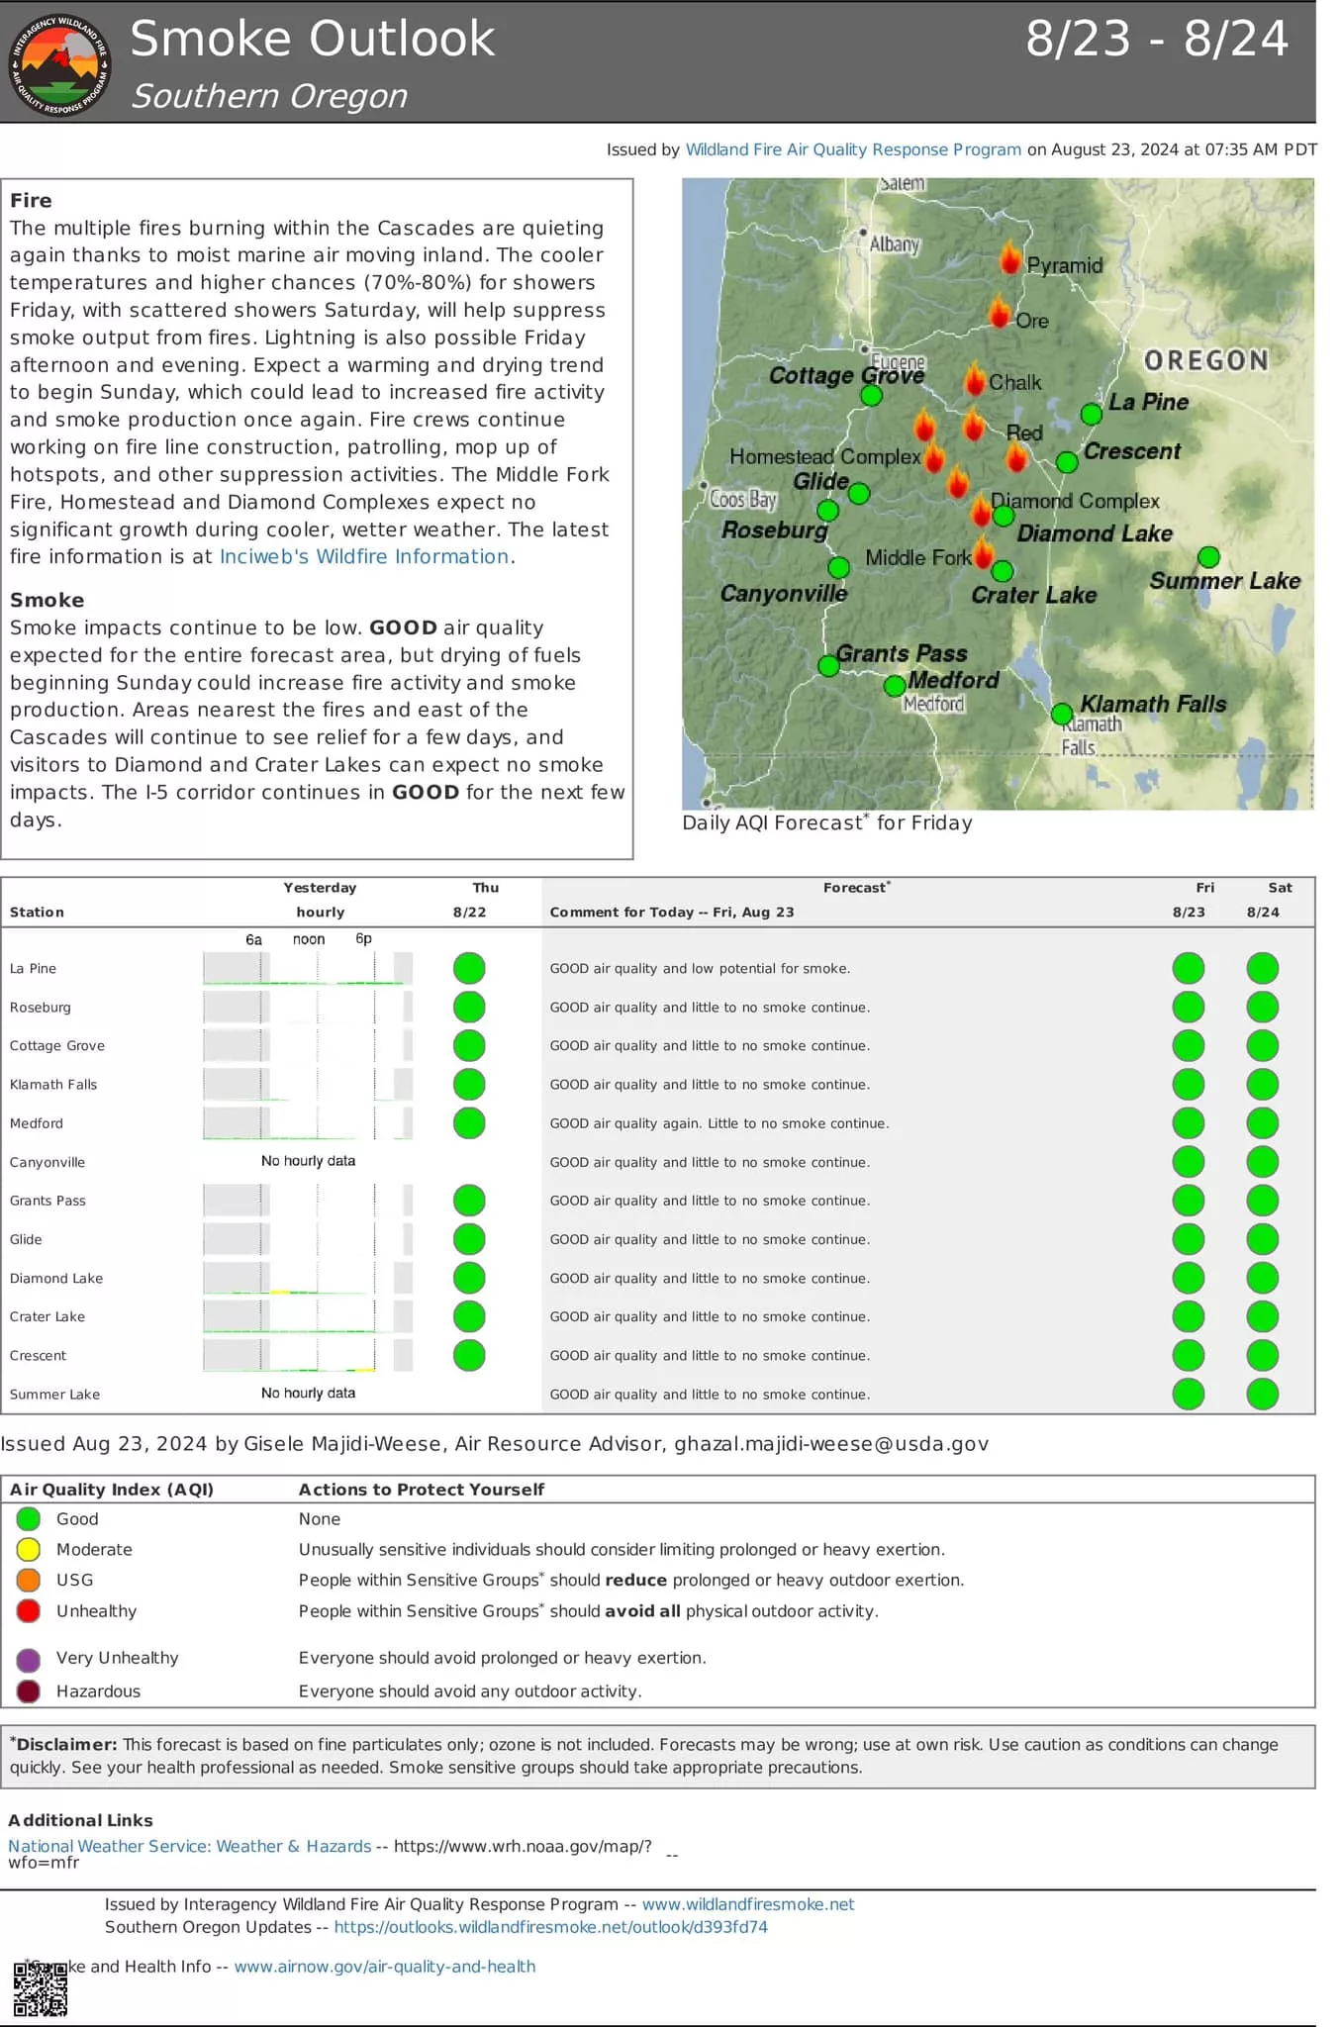The image size is (1340, 2027).
Task: Click the 'Station' column header
Action: point(37,913)
